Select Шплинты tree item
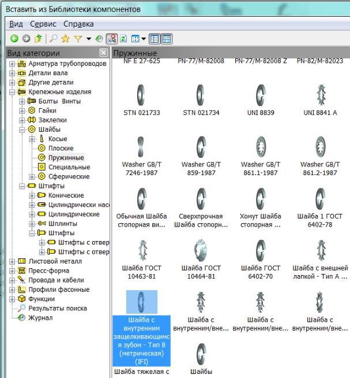 click(x=62, y=224)
